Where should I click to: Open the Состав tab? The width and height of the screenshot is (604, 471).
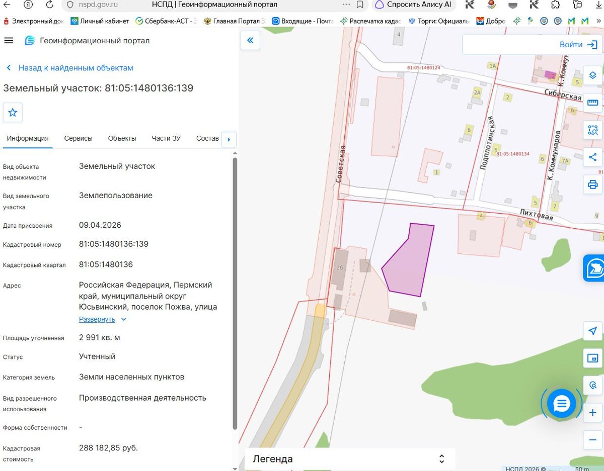(x=207, y=139)
